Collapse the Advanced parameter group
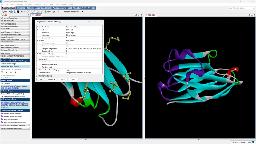Viewport: 256px width, 144px height. pos(37,59)
